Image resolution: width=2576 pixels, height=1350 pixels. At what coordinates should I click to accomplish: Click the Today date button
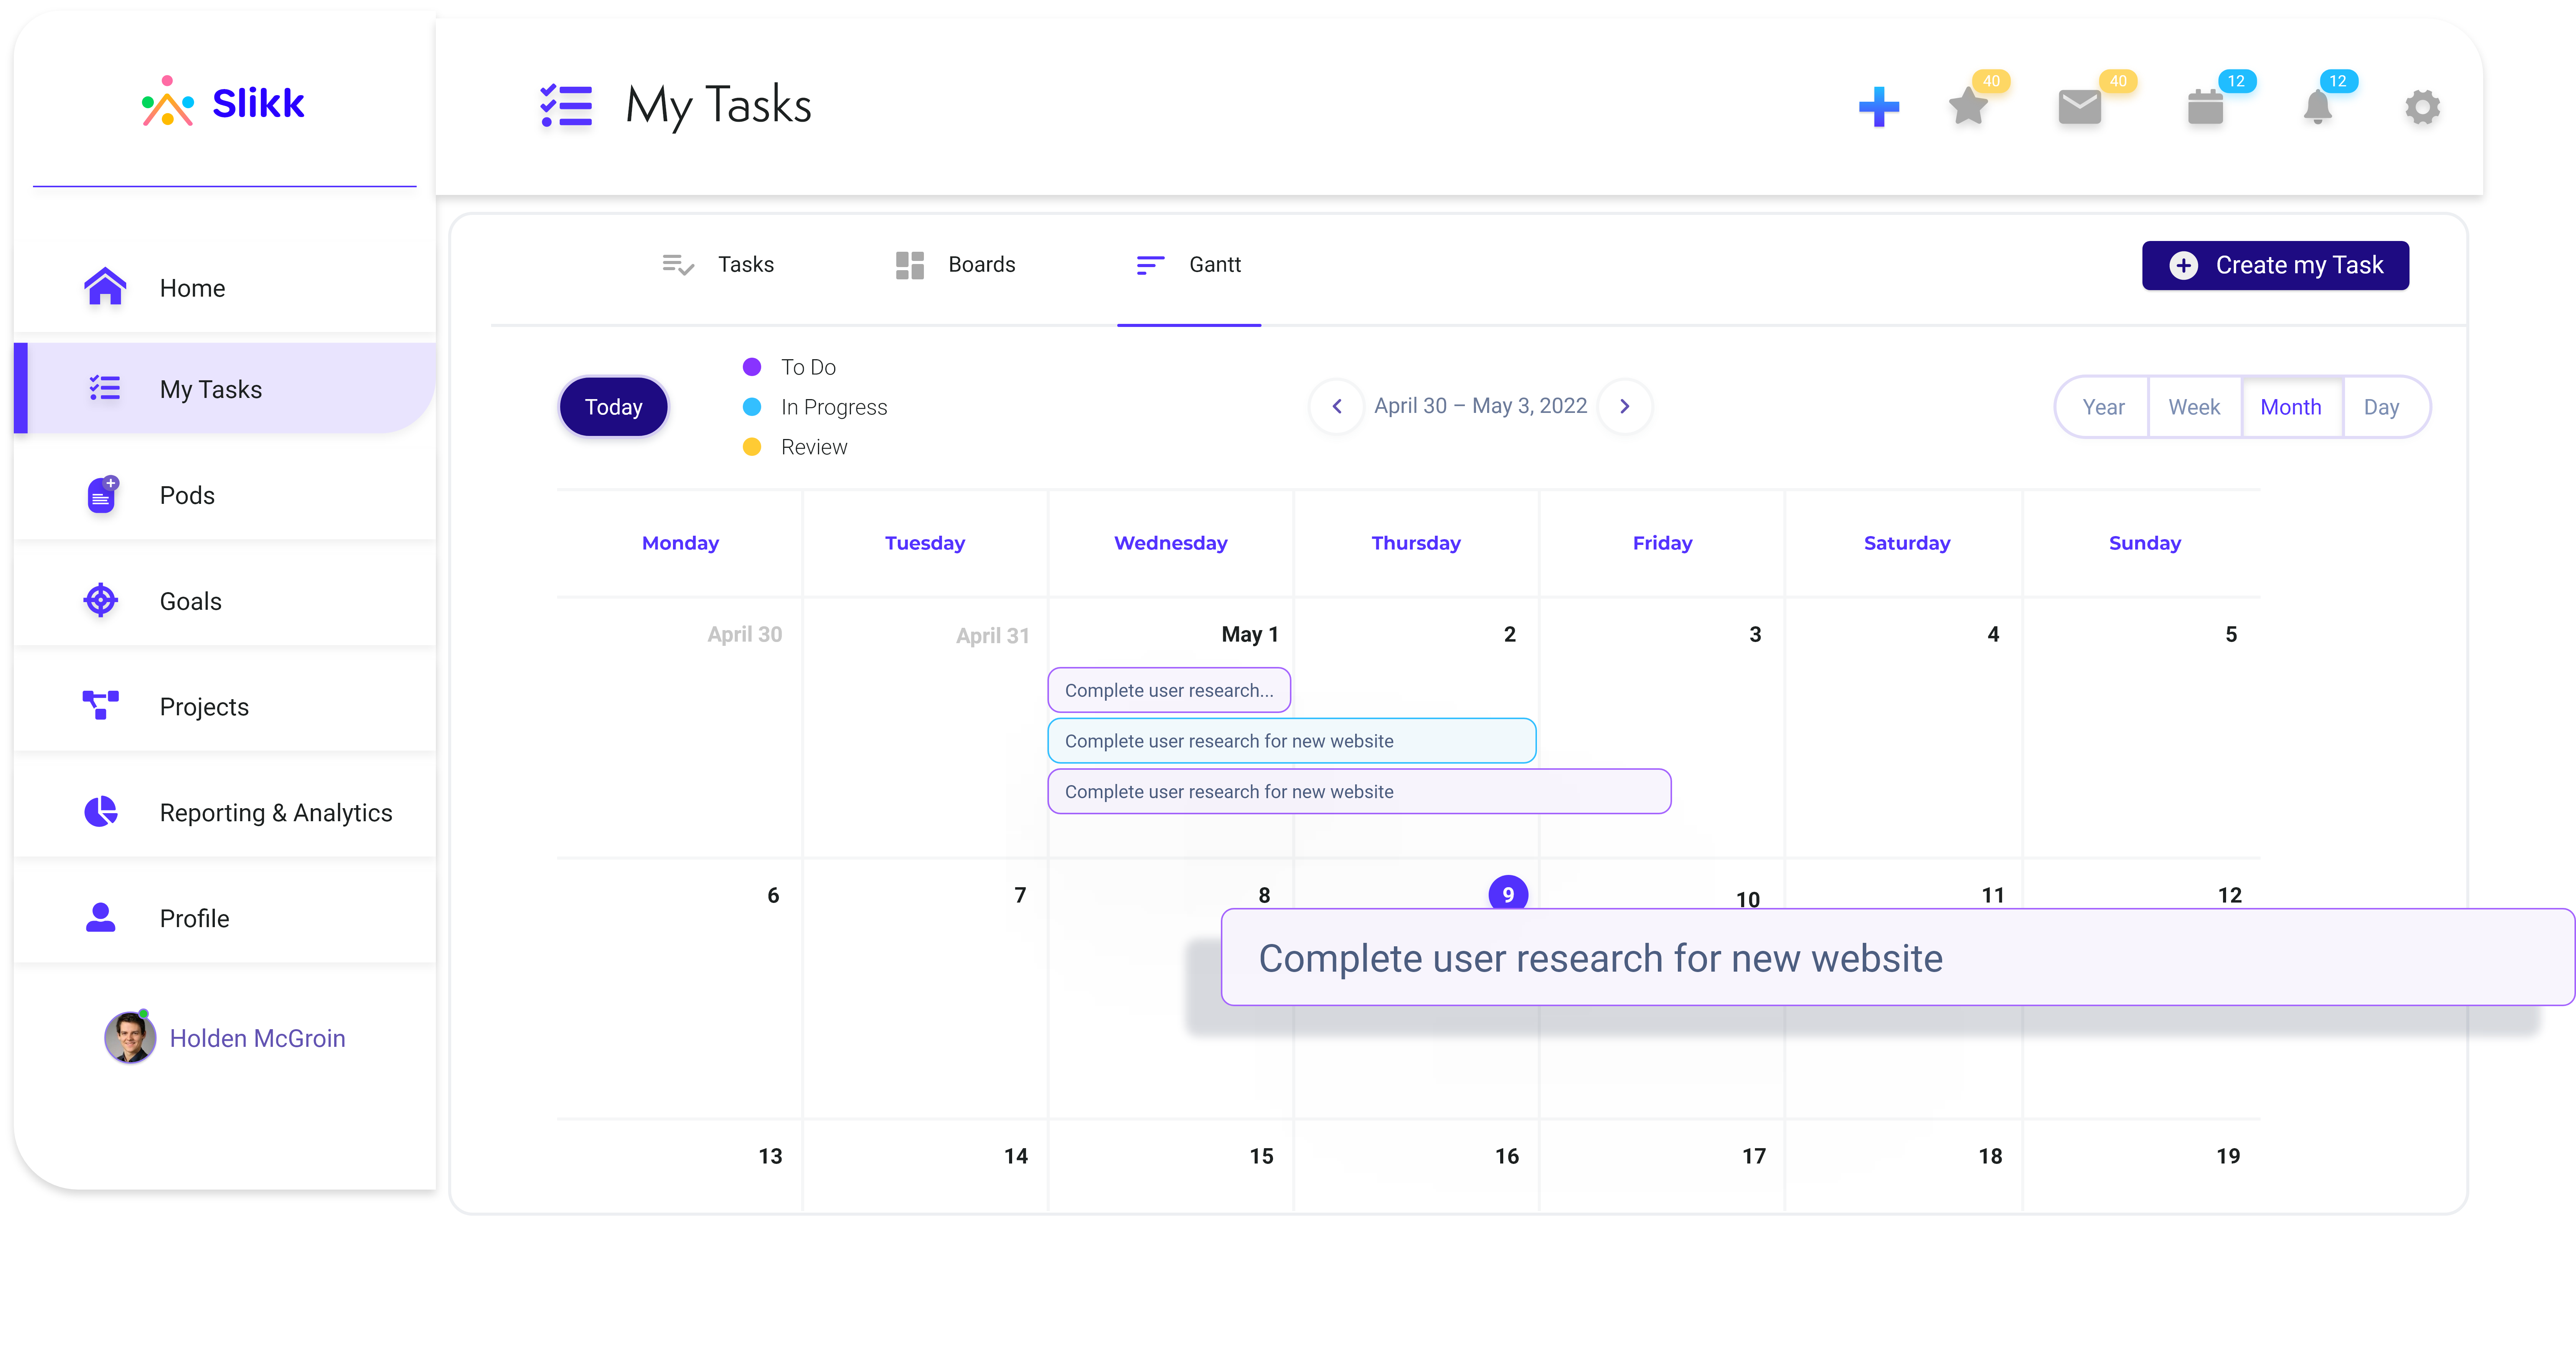613,406
